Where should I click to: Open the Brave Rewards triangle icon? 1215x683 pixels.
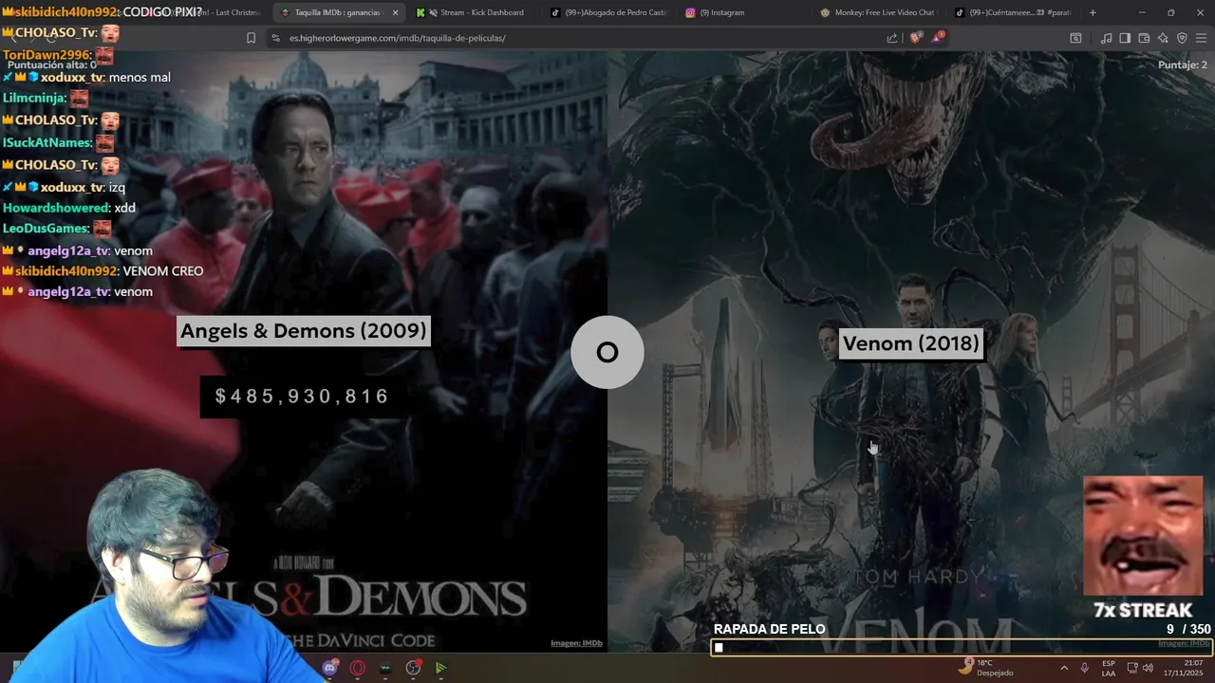(938, 38)
